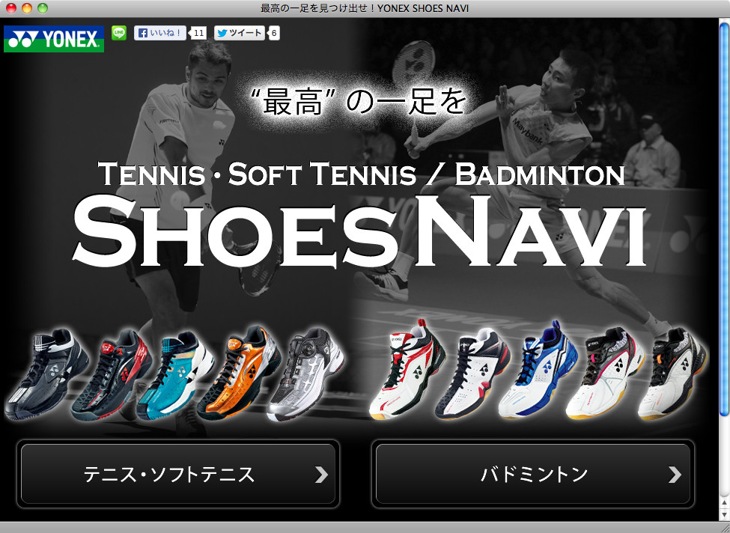Click the Facebook いいね! like button
The height and width of the screenshot is (533, 730).
[160, 33]
